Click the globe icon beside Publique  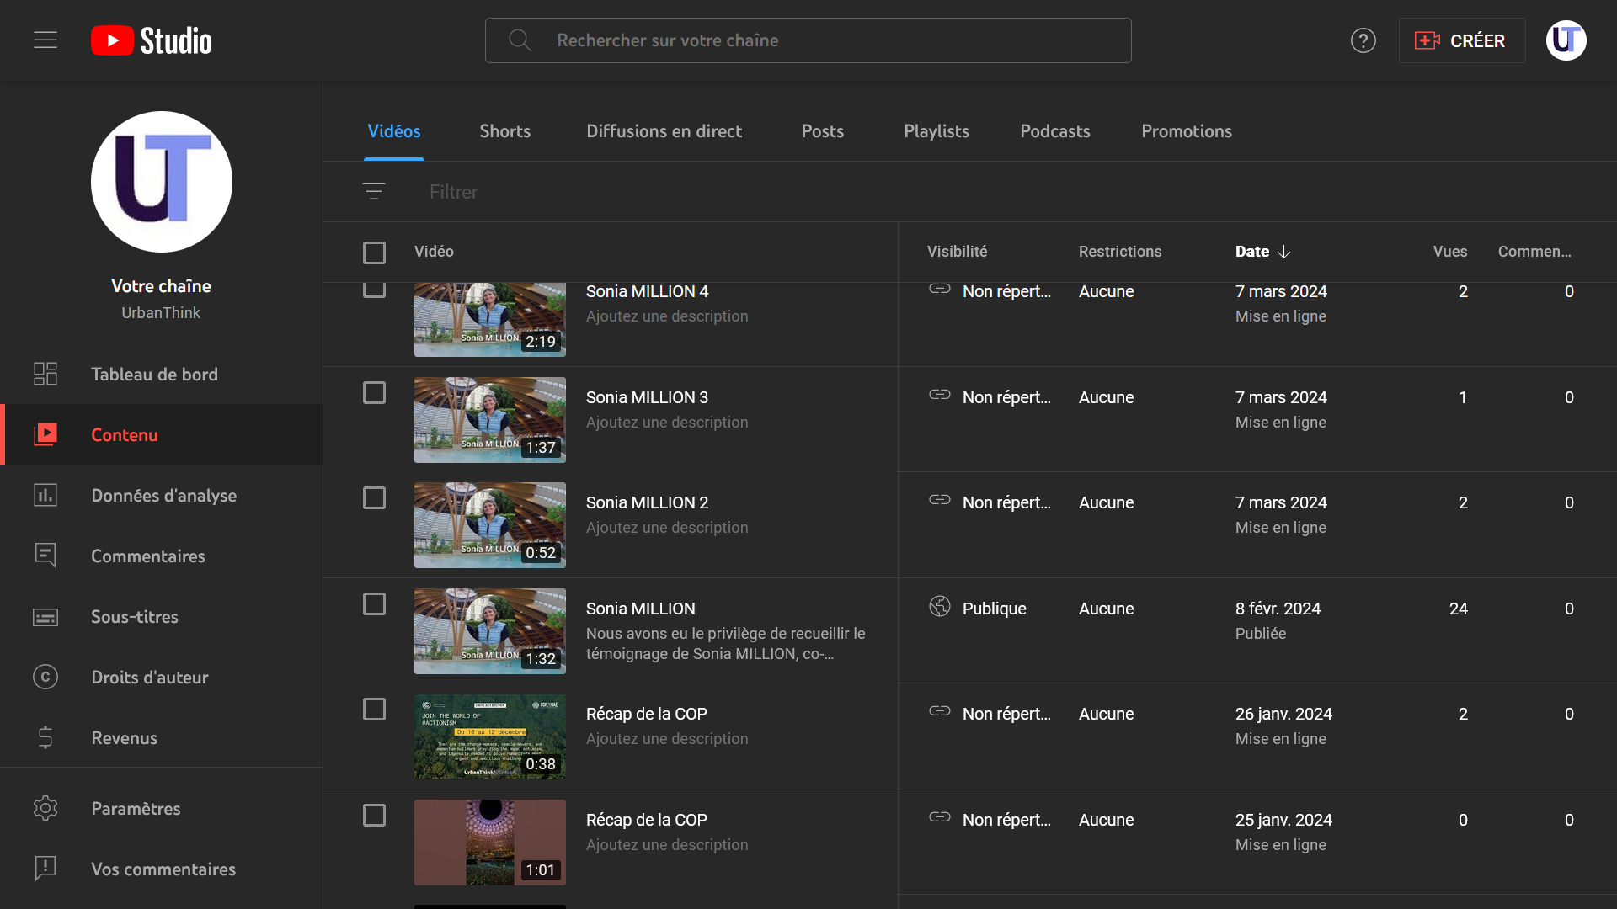coord(940,606)
